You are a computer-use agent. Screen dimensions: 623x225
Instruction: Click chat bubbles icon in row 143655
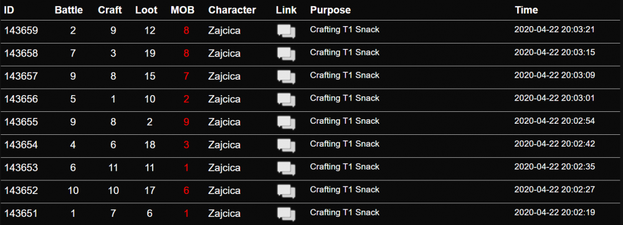(286, 123)
